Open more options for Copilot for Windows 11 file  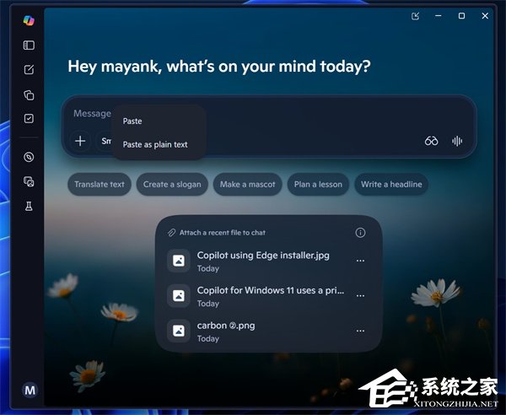[360, 295]
